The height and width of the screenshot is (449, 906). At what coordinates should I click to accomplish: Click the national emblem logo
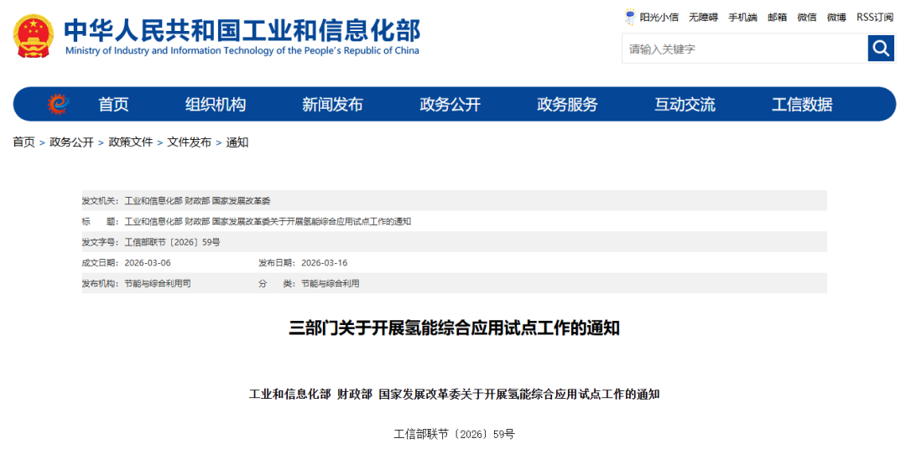[34, 36]
